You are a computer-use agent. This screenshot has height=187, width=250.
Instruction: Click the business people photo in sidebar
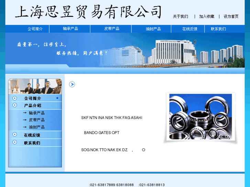point(35,86)
